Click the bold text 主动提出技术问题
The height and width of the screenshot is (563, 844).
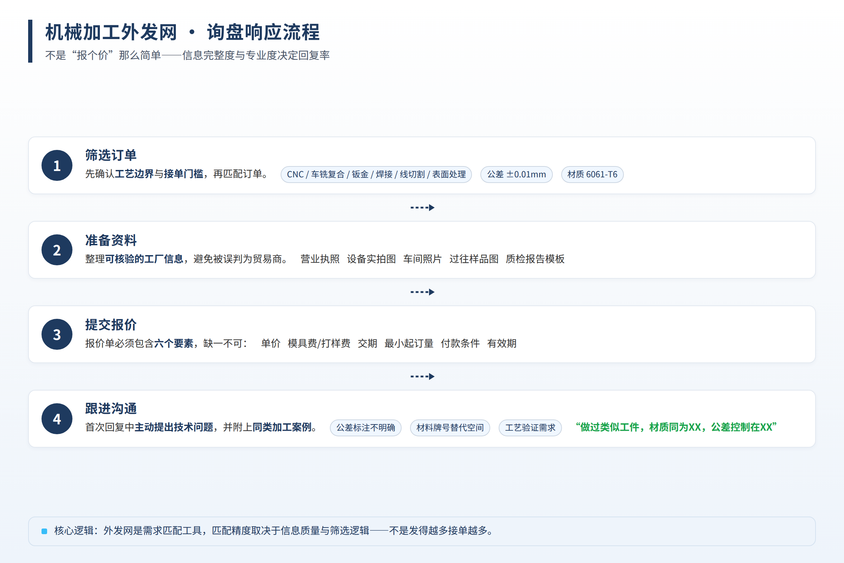click(x=174, y=427)
